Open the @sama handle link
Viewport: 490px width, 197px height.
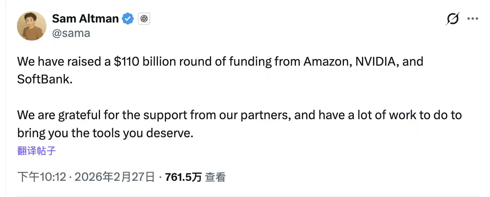tap(71, 33)
